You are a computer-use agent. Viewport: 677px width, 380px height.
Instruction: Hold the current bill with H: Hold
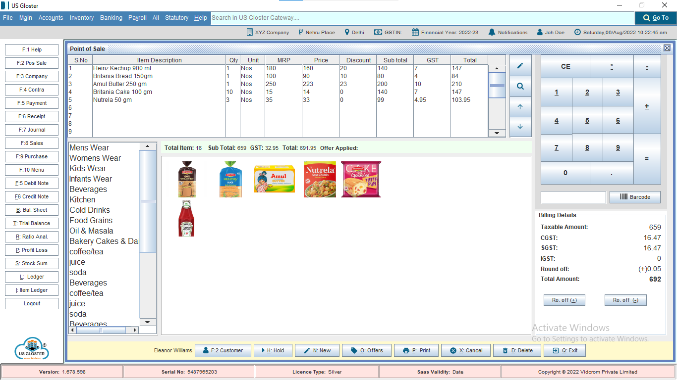(x=273, y=350)
